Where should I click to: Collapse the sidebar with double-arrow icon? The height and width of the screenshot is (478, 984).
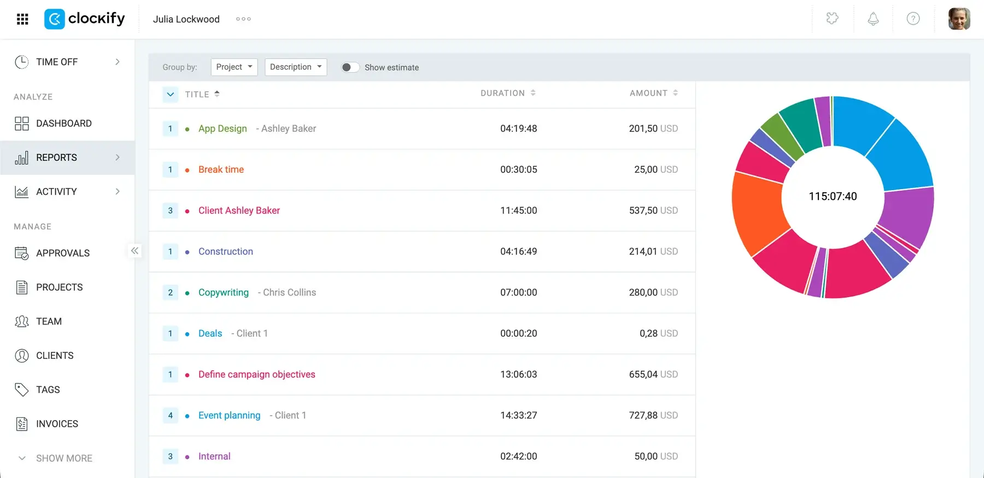pos(134,251)
